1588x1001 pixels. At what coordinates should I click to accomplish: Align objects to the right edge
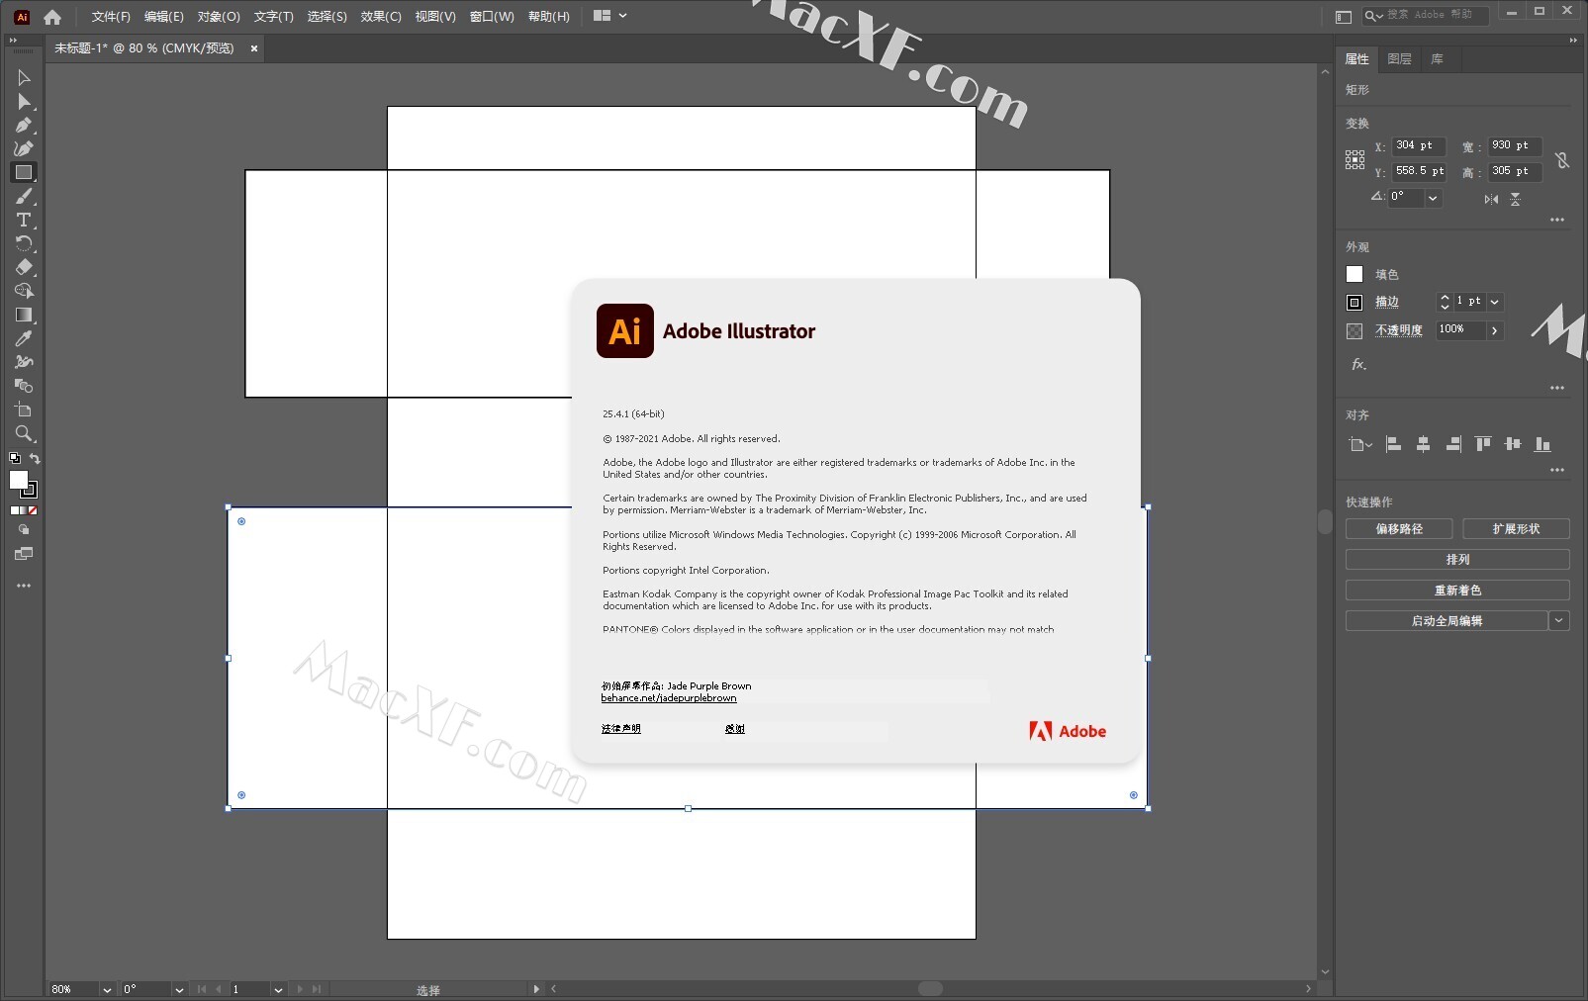coord(1452,444)
